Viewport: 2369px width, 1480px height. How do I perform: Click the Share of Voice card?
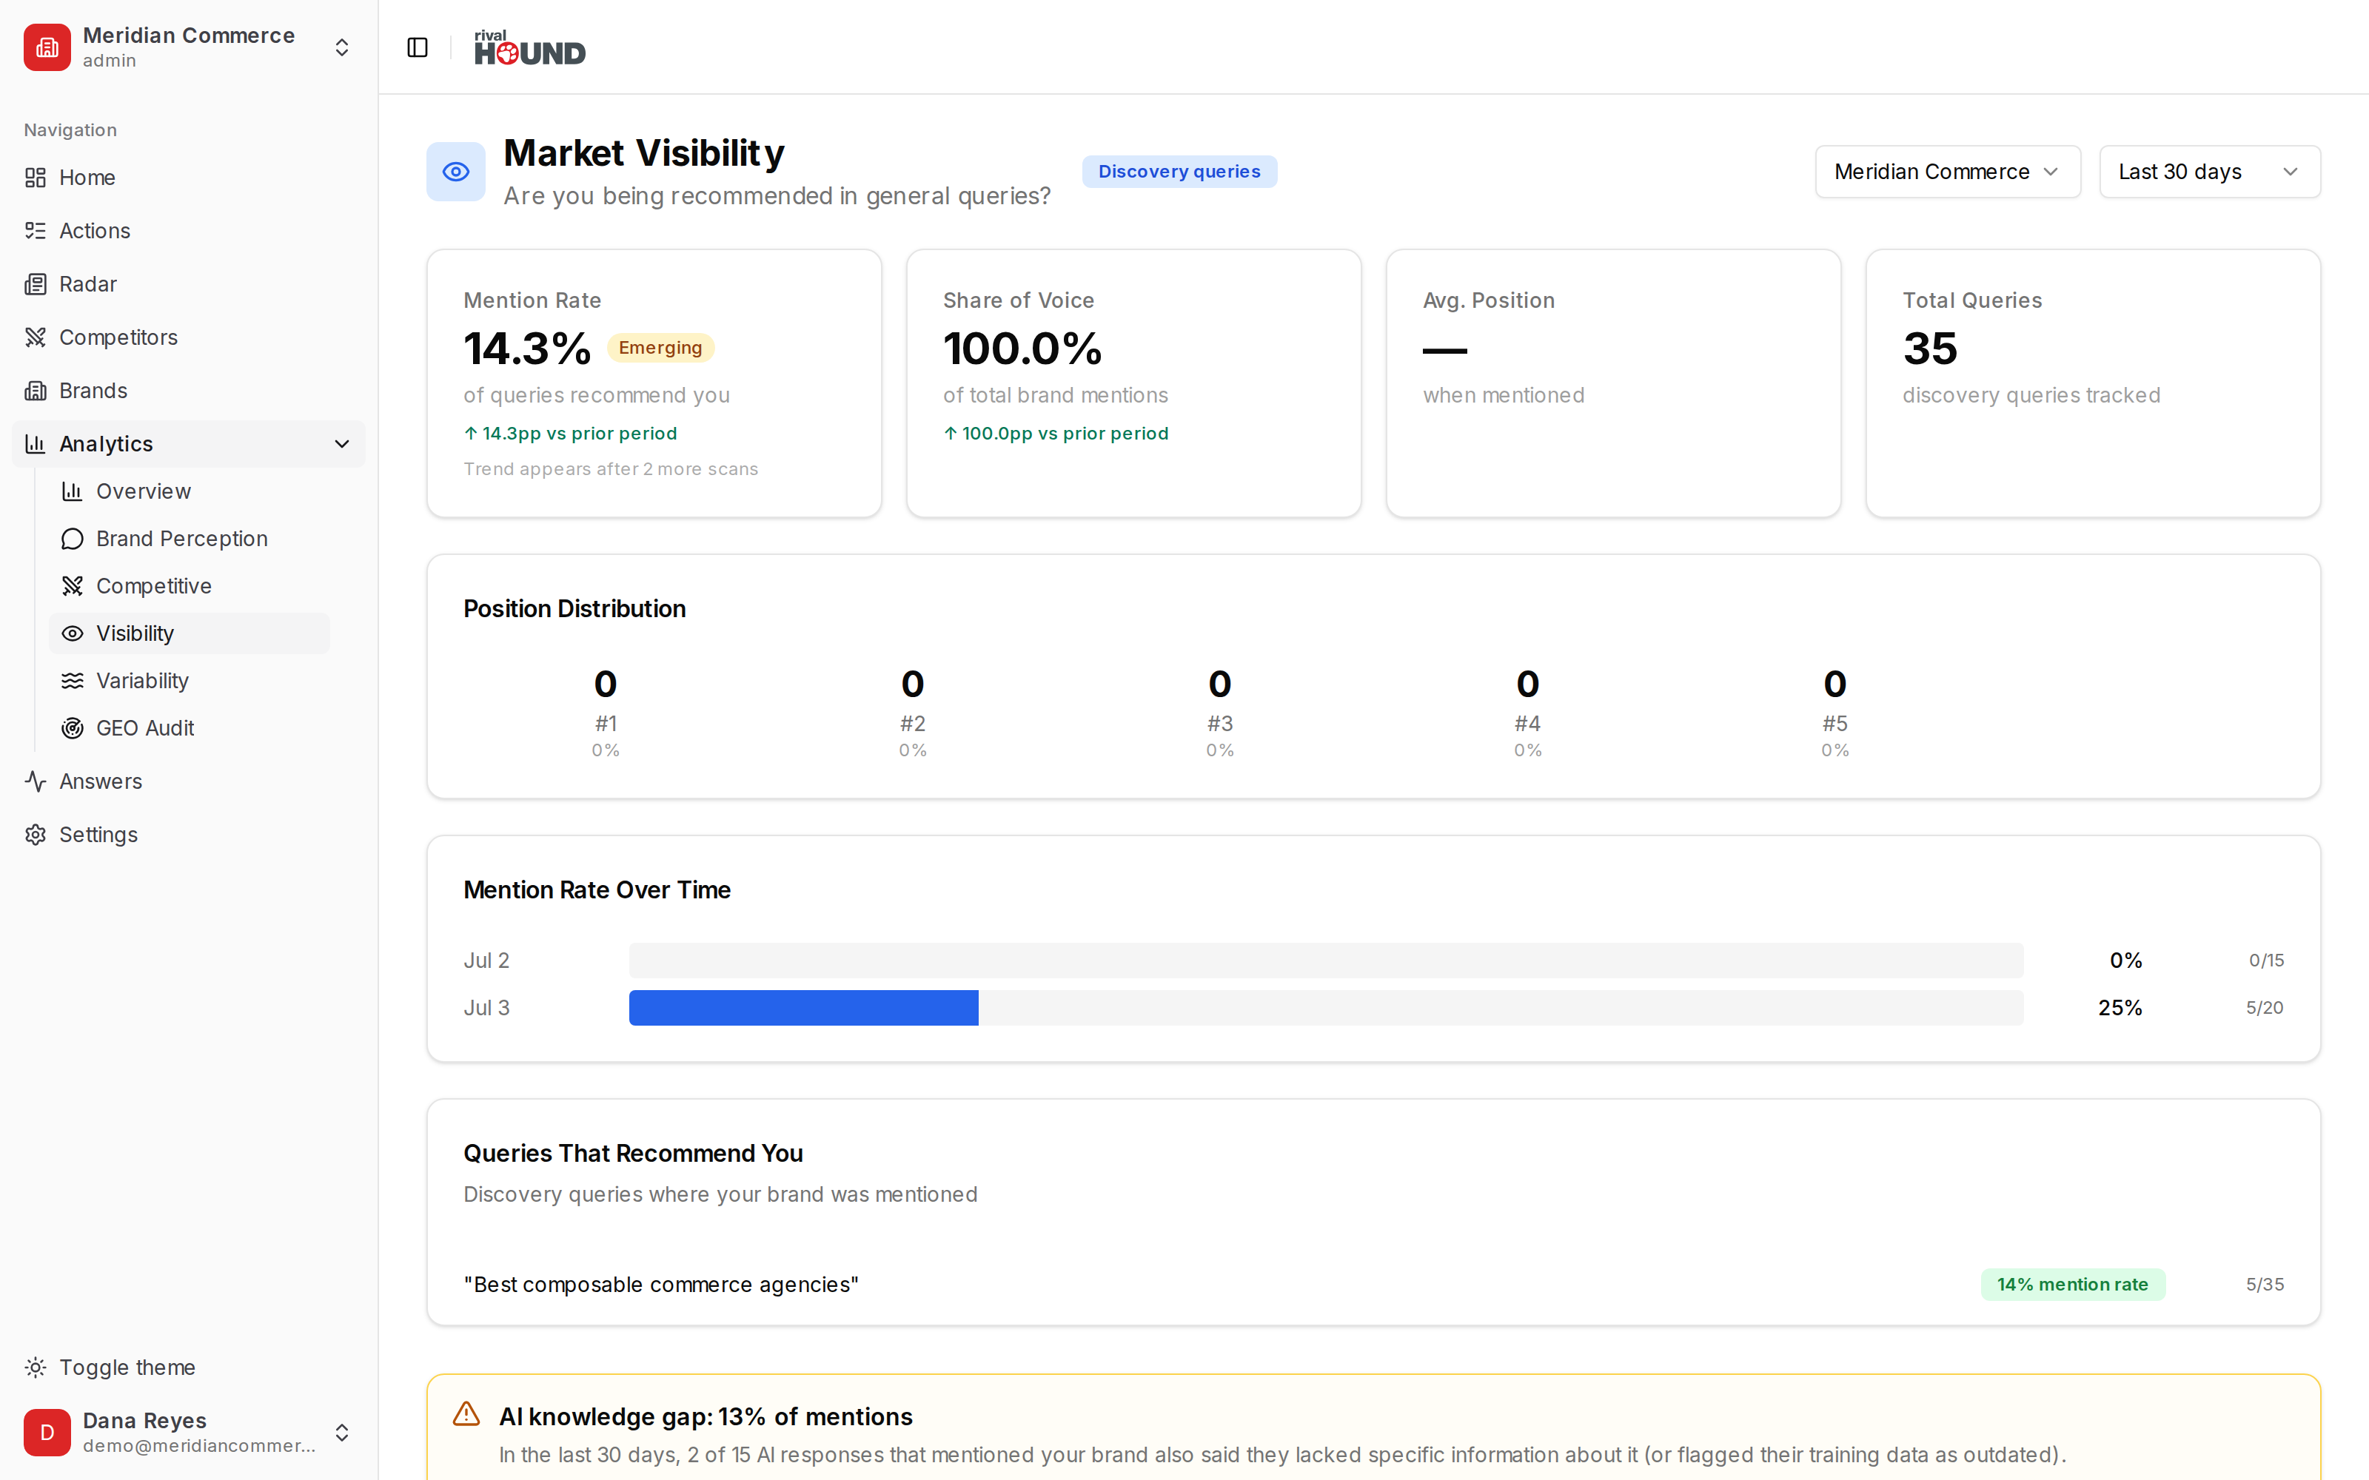(x=1133, y=383)
